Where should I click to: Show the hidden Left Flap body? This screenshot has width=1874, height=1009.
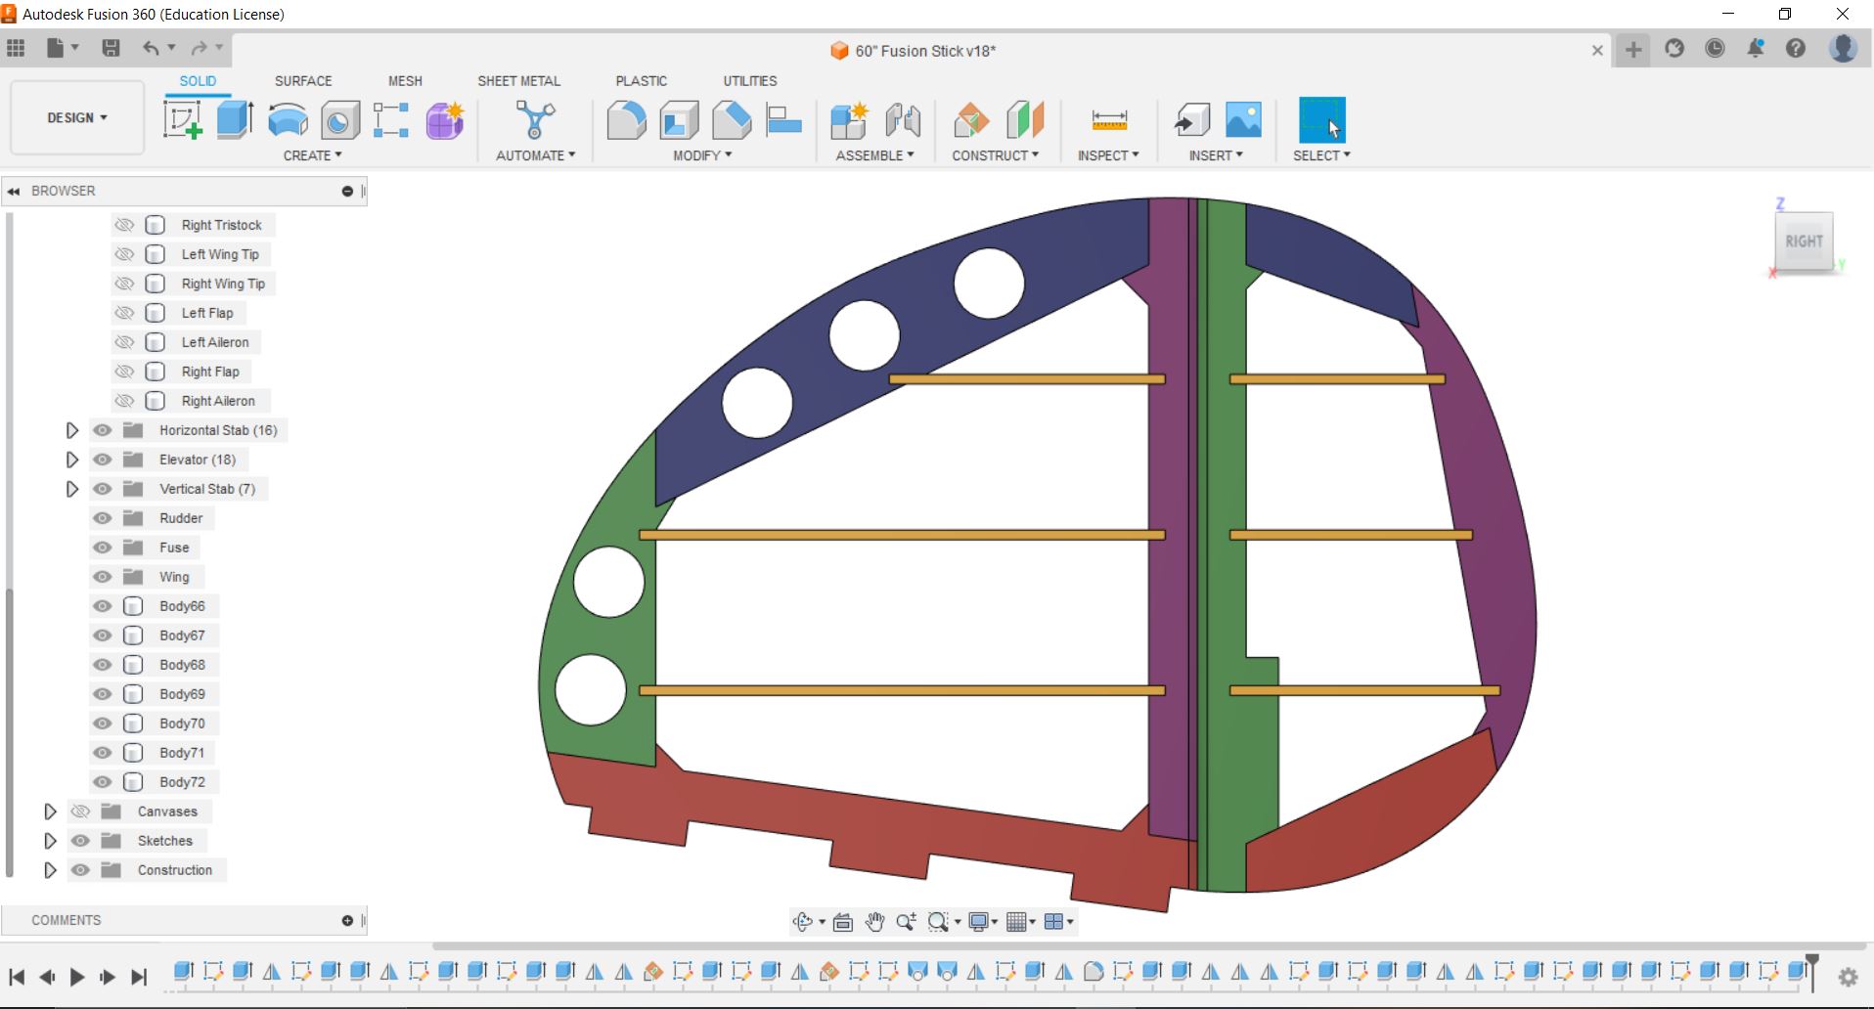(x=124, y=313)
